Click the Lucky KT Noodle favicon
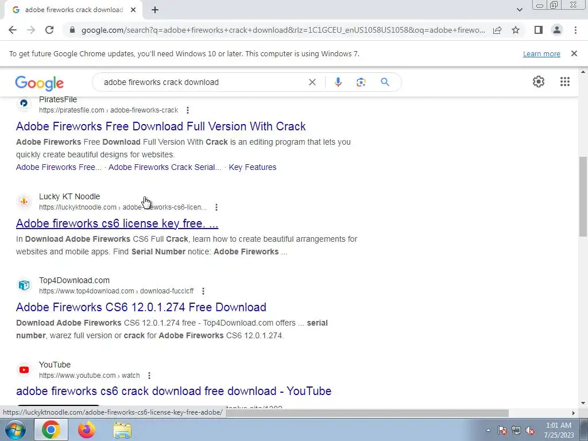588x441 pixels. pos(24,202)
